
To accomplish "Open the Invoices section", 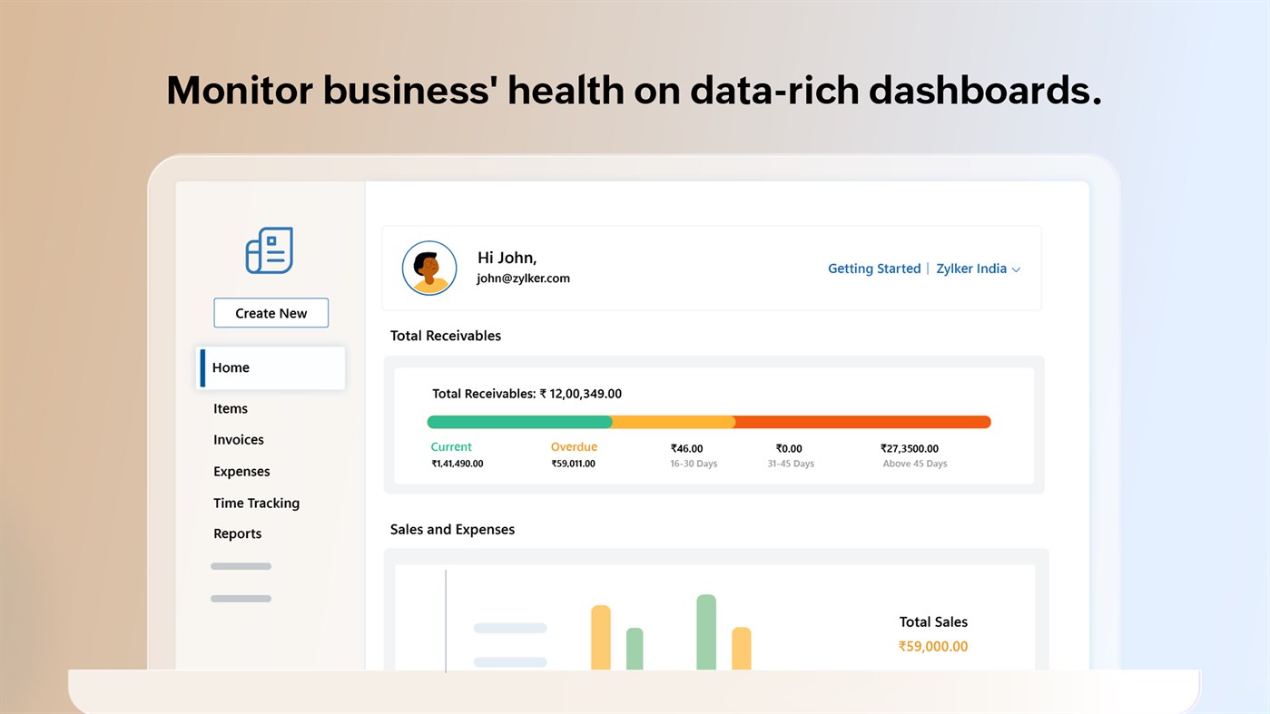I will [x=238, y=439].
